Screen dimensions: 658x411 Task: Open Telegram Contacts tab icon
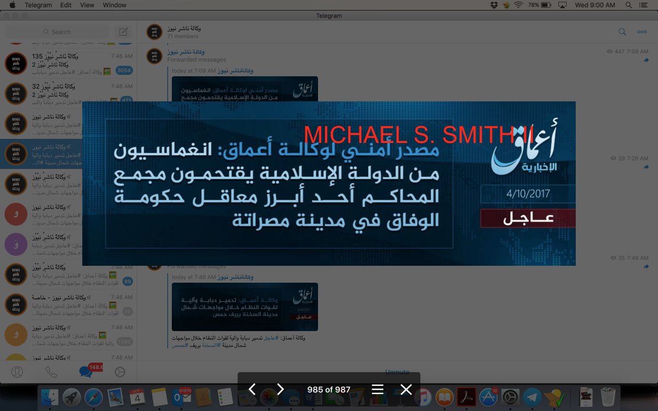(x=17, y=372)
